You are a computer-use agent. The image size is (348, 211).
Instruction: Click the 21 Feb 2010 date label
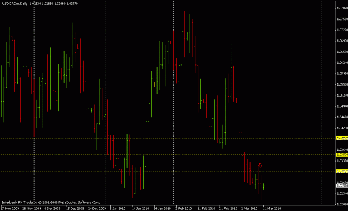[x=228, y=209]
